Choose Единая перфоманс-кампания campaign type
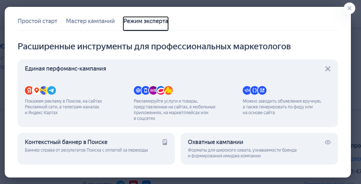The width and height of the screenshot is (361, 184). click(x=65, y=68)
